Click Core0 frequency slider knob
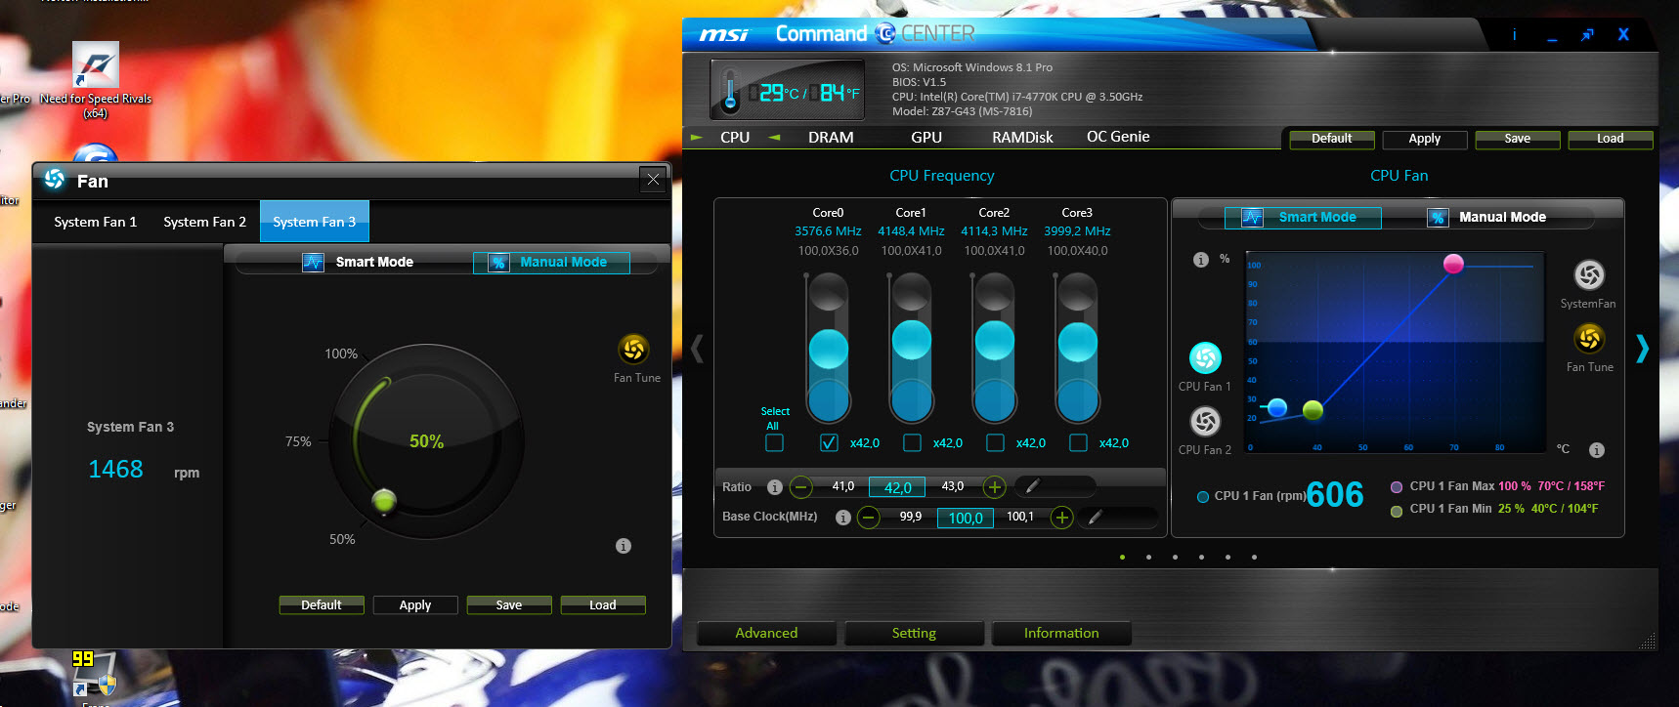This screenshot has height=707, width=1679. click(829, 349)
